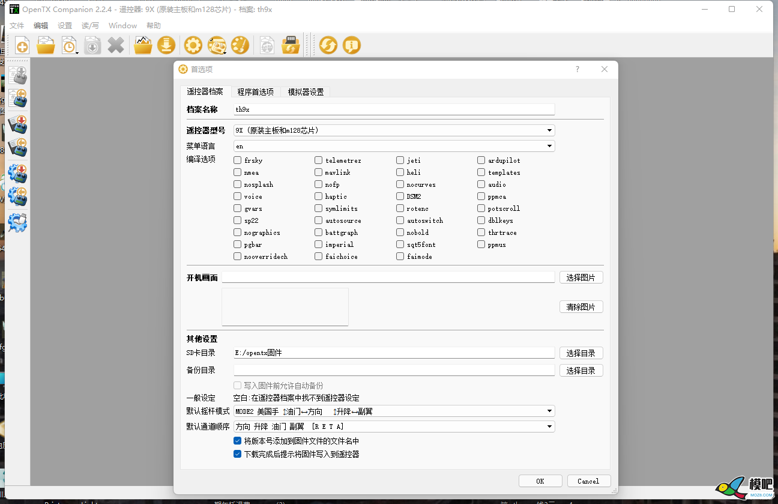Open the recent files clock icon
778x504 pixels.
[x=69, y=45]
